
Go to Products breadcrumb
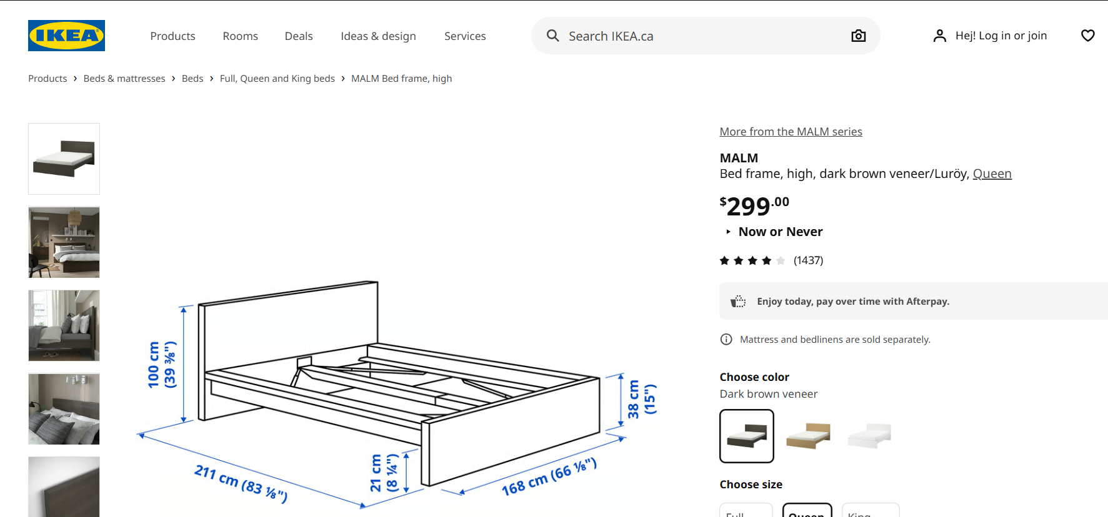(x=47, y=78)
